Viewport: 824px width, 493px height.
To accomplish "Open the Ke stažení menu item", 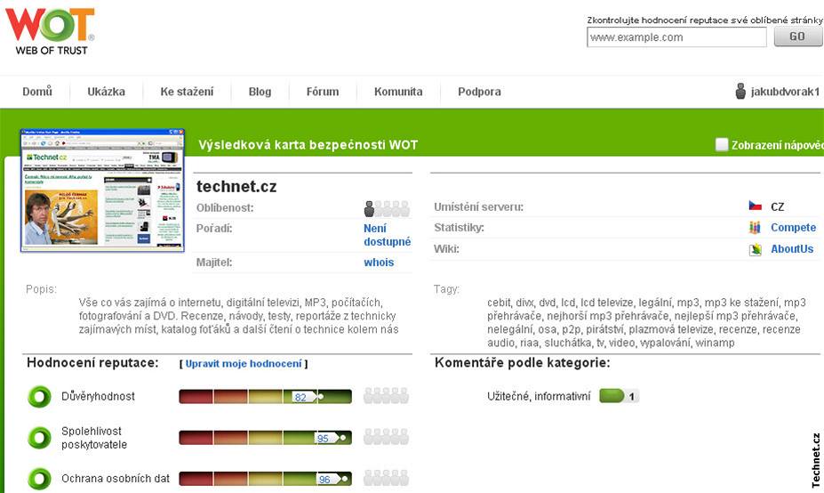I will coord(187,92).
